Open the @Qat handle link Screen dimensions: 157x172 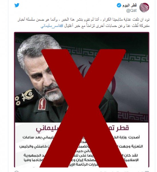pos(131,11)
